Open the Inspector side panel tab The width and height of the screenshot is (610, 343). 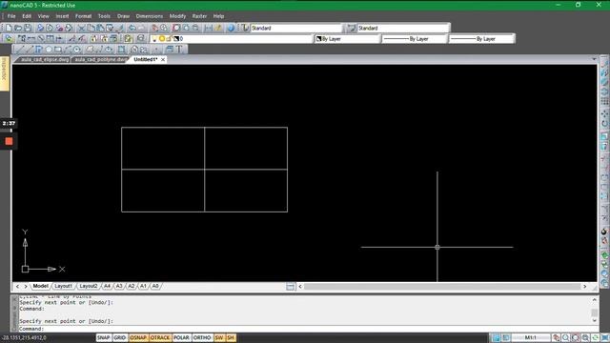point(5,73)
